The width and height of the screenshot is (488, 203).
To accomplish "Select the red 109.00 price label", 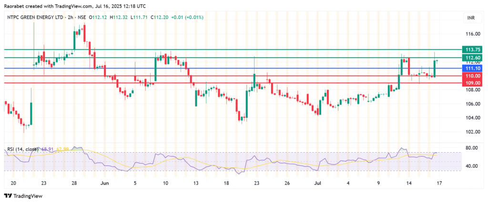I will click(472, 83).
